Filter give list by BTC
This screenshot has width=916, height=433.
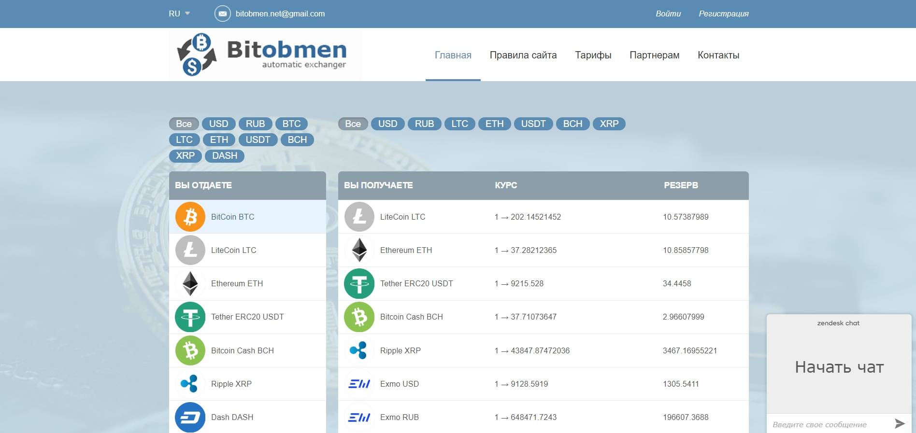[x=292, y=124]
